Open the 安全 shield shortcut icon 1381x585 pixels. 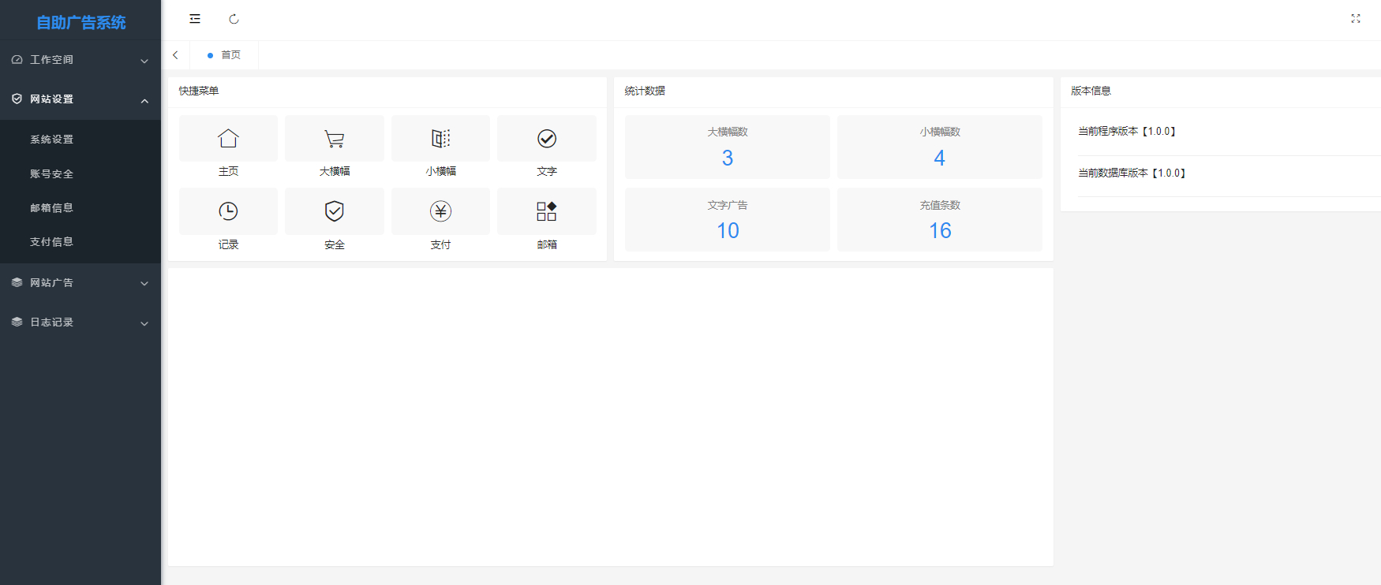pos(334,211)
